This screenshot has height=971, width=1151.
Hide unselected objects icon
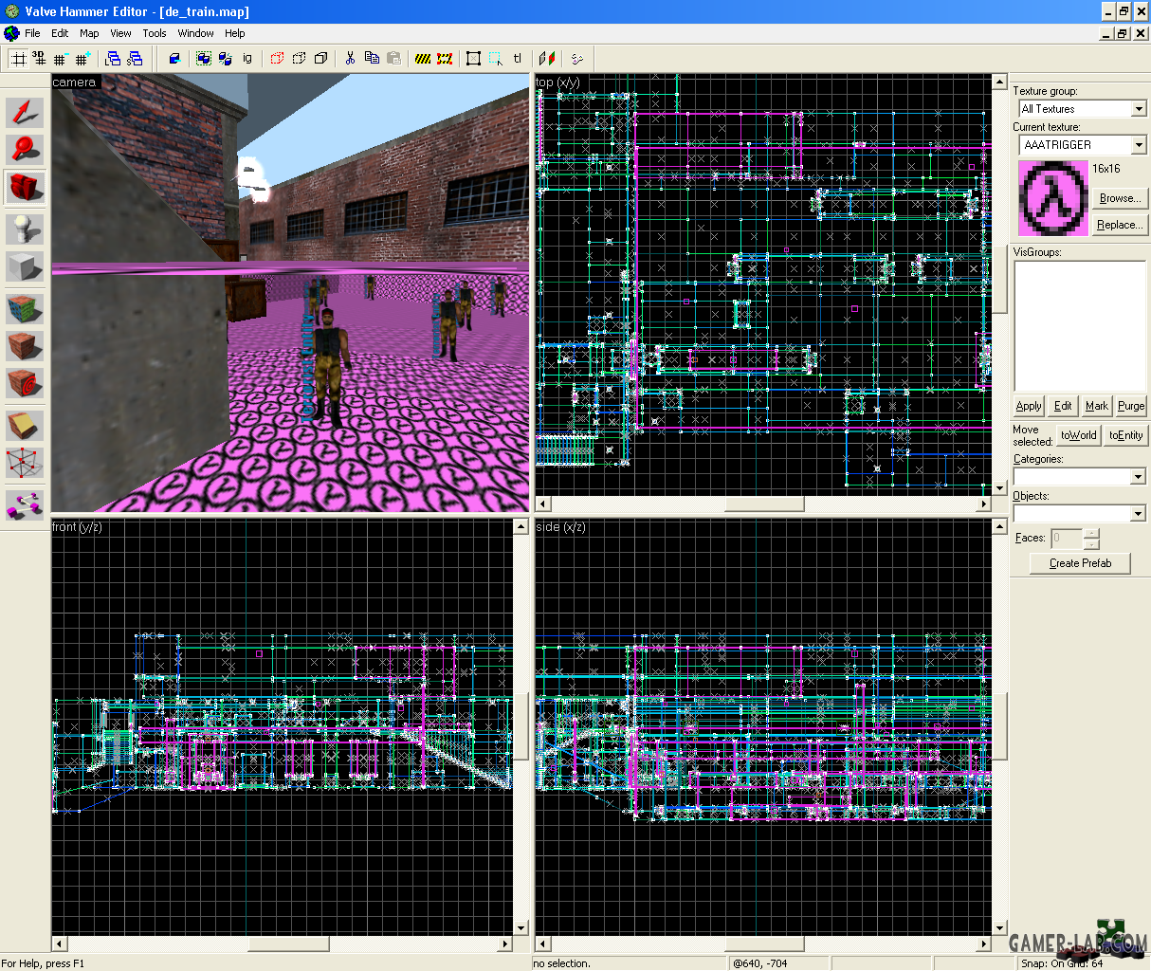(x=299, y=59)
